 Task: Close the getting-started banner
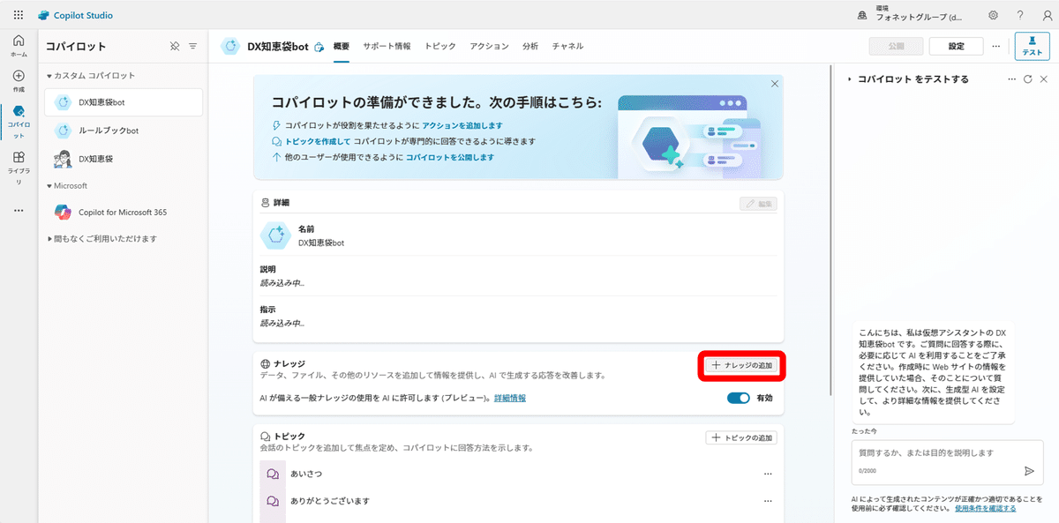click(x=774, y=84)
